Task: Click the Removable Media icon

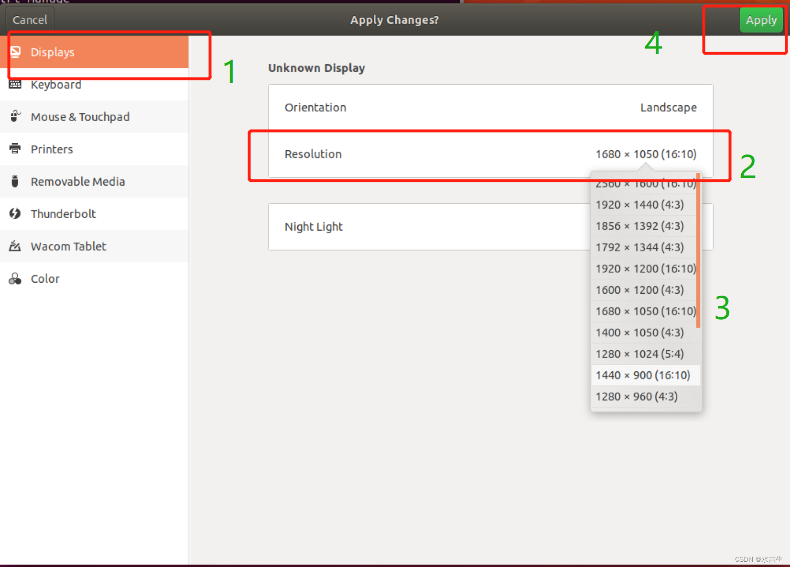Action: coord(16,181)
